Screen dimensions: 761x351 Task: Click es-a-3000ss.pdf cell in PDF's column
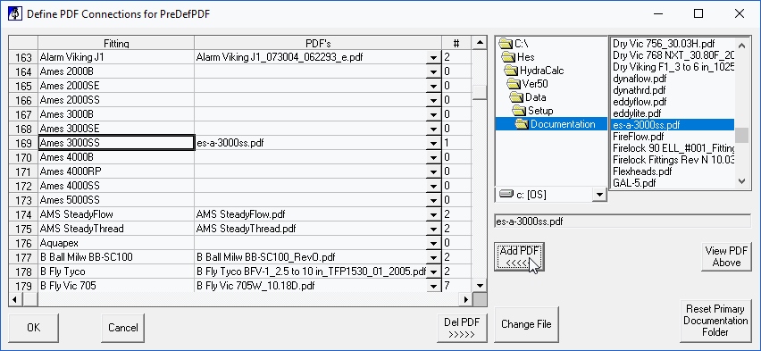click(x=311, y=143)
